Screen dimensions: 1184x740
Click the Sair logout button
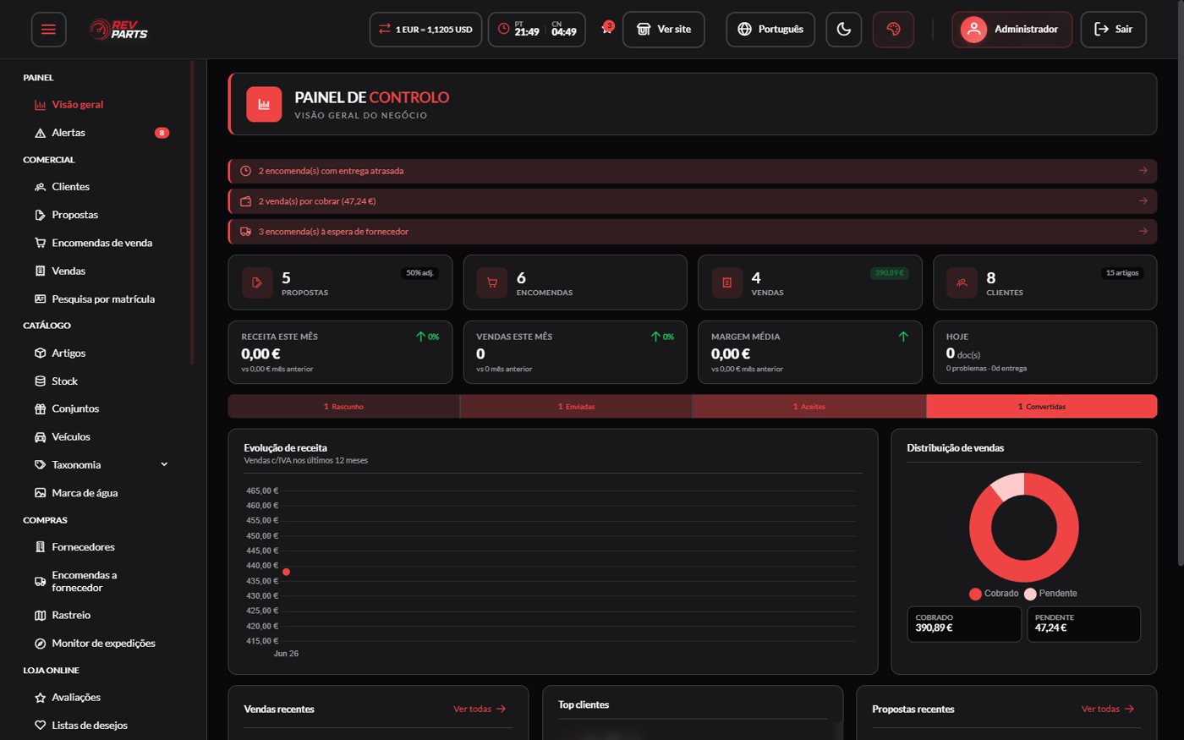point(1113,29)
